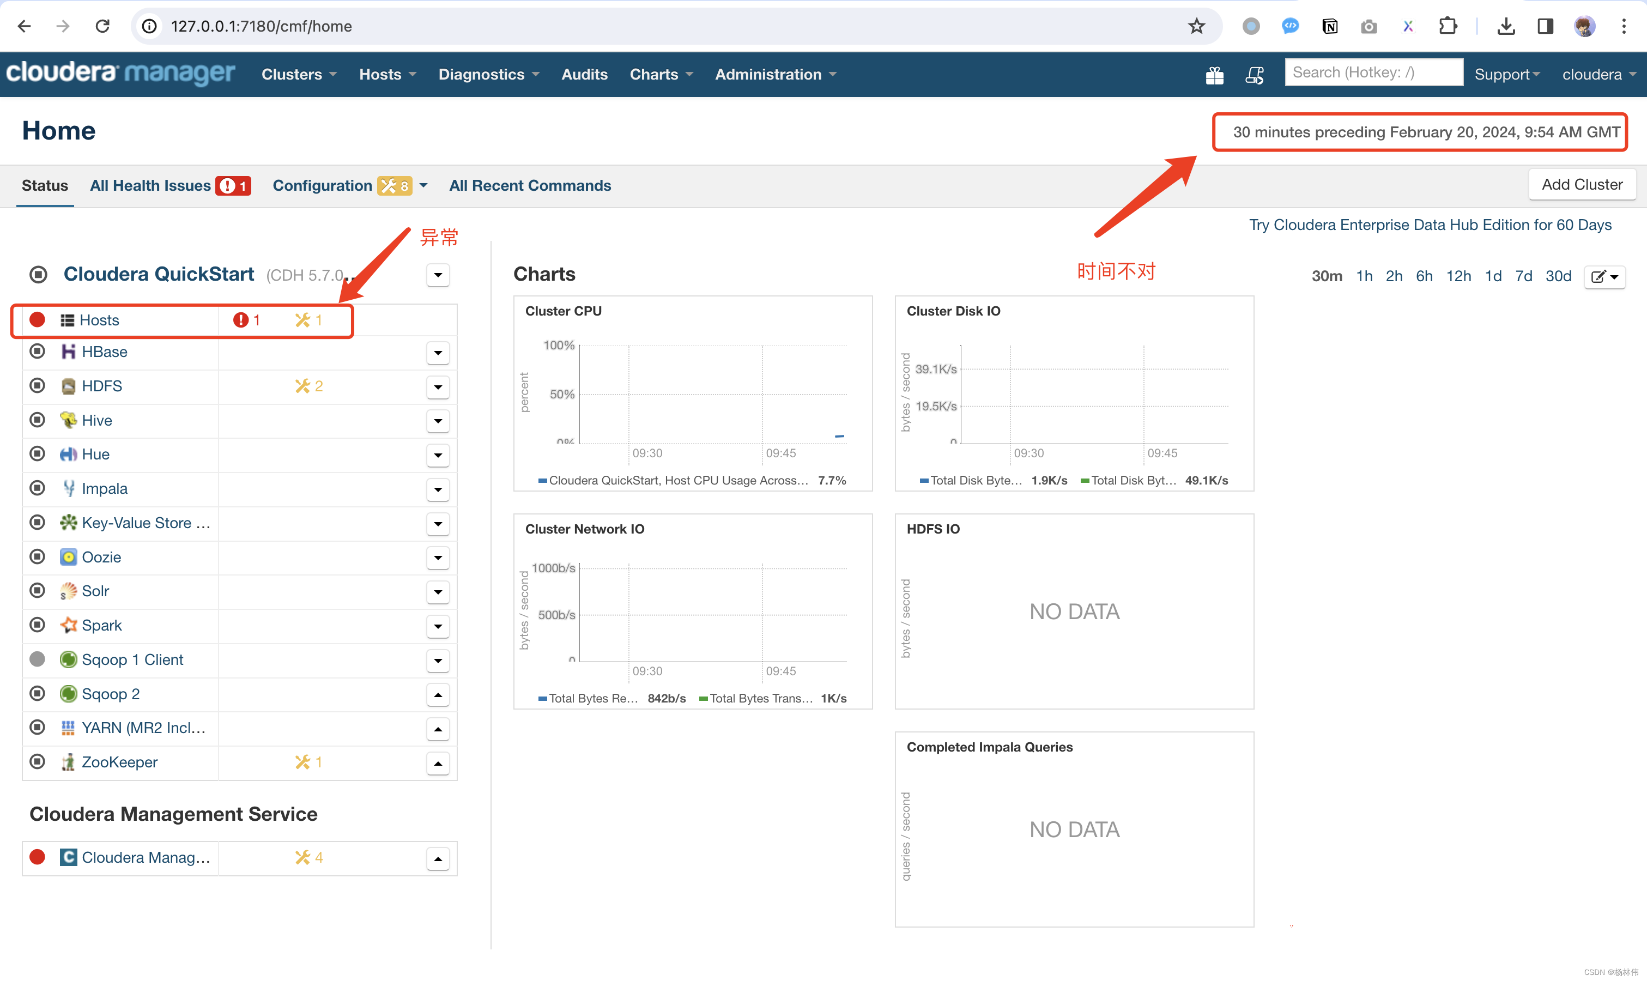Open Cloudera QuickStart cluster actions dropdown
Viewport: 1647px width, 981px height.
[x=438, y=275]
